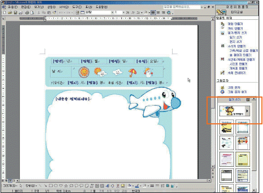Click the arrow line drawing tool

pyautogui.click(x=46, y=186)
